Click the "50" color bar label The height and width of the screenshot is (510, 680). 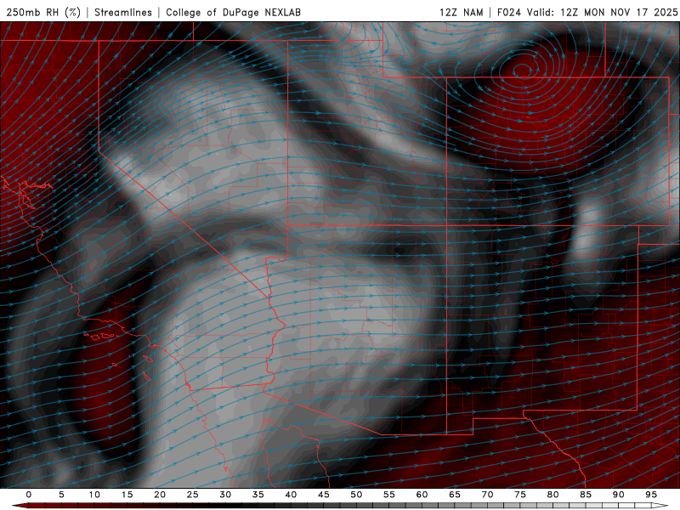click(x=356, y=495)
